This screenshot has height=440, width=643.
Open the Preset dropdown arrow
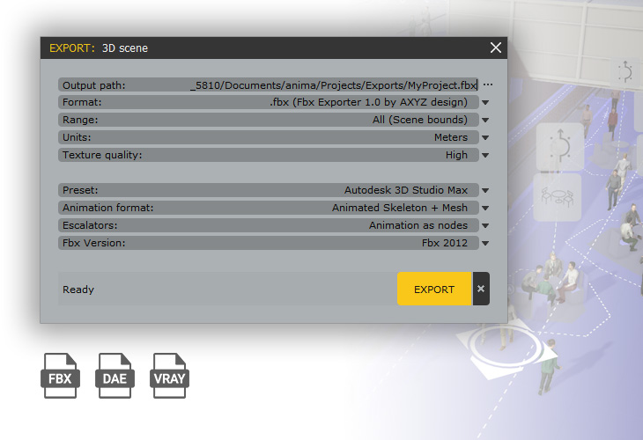(485, 190)
